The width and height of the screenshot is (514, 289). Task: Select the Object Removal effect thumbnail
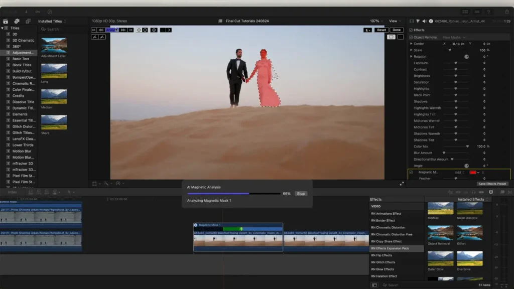coord(440,233)
